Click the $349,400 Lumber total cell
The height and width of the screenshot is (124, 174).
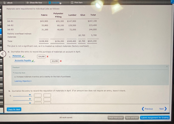(x=71, y=41)
